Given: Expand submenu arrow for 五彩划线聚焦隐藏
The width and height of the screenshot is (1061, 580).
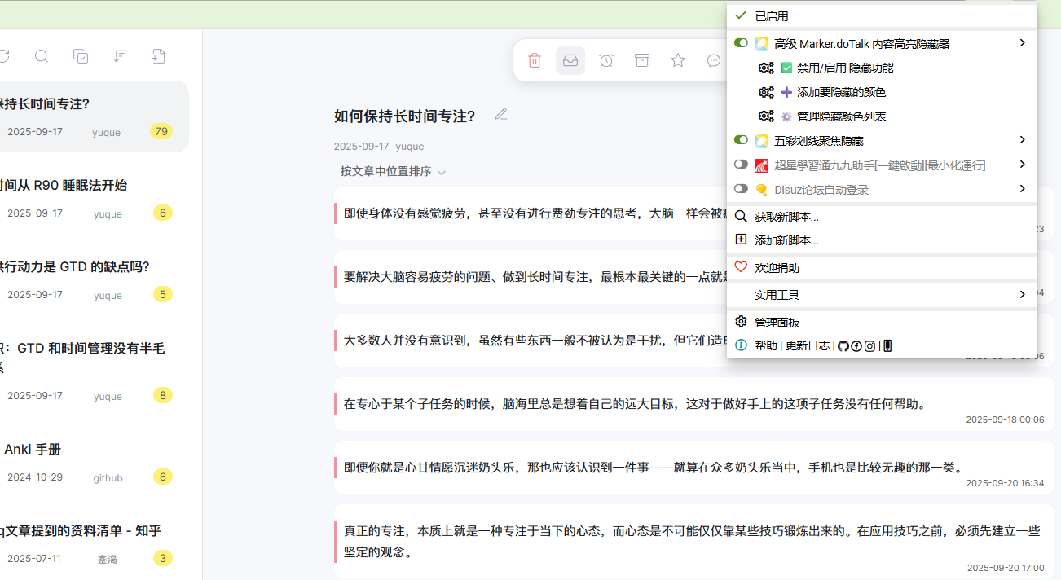Looking at the screenshot, I should click(1022, 140).
